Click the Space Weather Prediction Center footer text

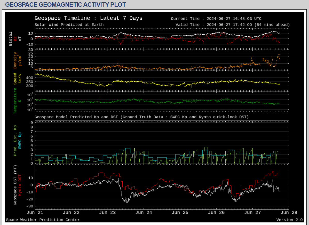pos(43,220)
